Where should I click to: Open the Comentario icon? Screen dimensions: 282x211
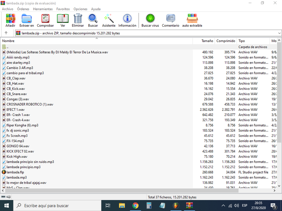click(171, 18)
